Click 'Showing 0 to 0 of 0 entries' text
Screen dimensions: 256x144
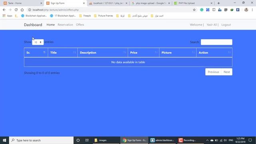[42, 73]
